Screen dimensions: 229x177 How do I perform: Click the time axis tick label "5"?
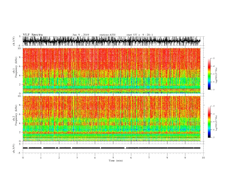click(x=113, y=158)
